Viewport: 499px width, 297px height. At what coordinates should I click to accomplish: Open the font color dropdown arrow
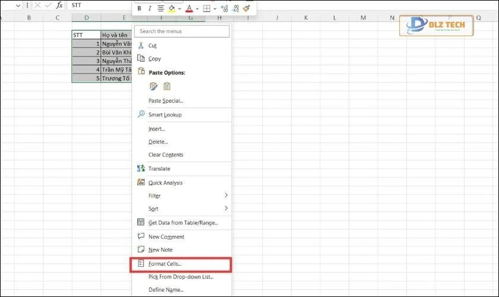point(197,9)
